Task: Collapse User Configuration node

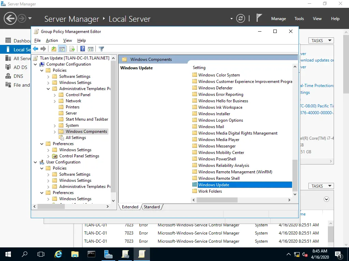Action: tap(35, 162)
